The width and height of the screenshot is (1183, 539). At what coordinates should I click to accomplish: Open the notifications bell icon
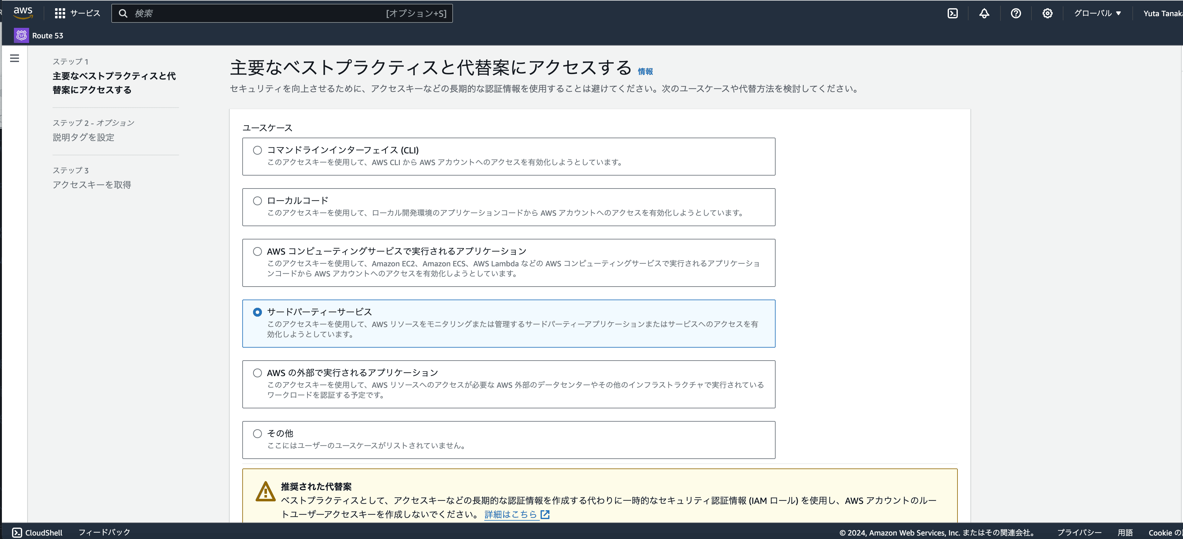pyautogui.click(x=984, y=13)
